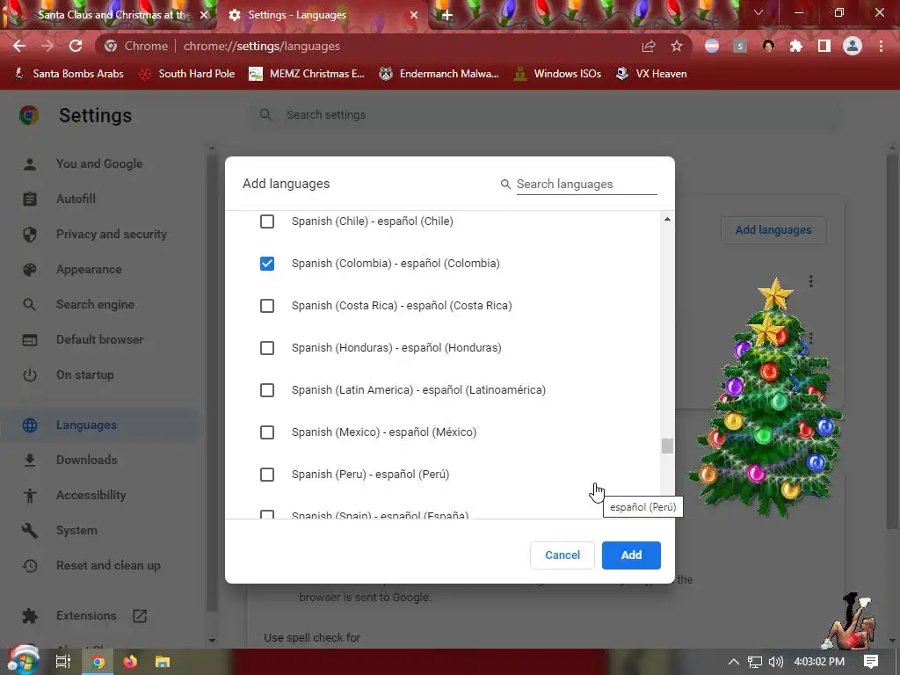Open the Extensions puzzle icon

(x=796, y=47)
